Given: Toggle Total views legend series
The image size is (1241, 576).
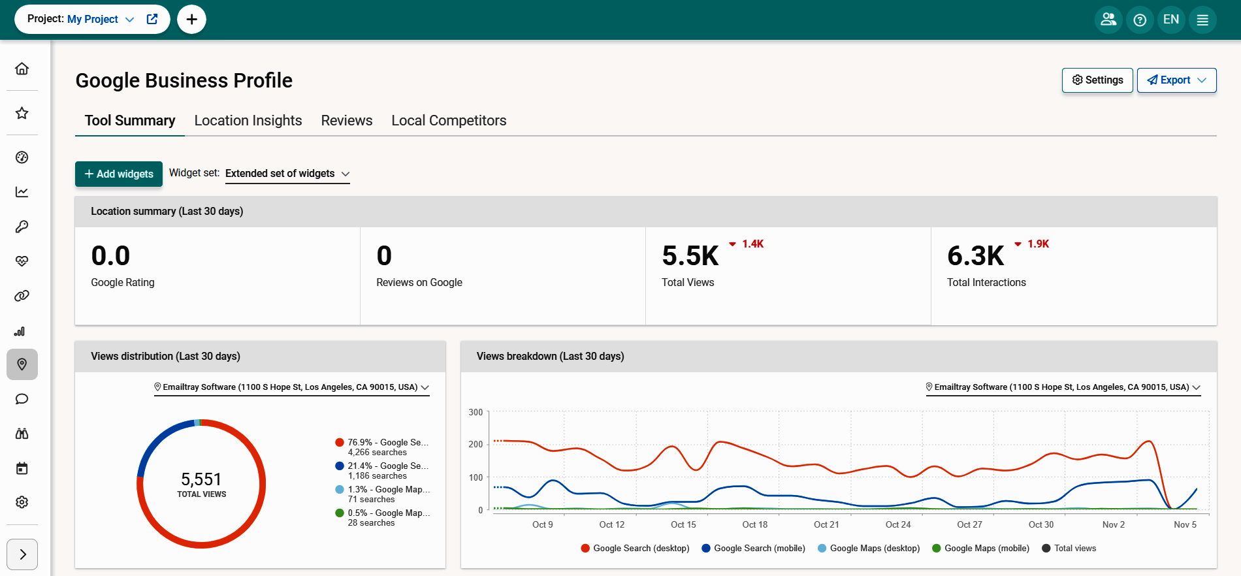Looking at the screenshot, I should 1069,549.
